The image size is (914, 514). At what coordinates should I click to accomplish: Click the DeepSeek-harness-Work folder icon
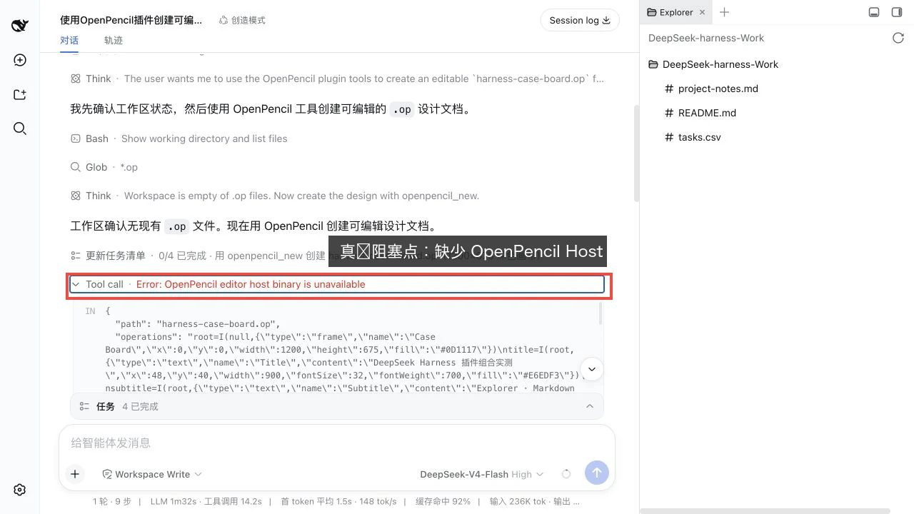click(653, 64)
